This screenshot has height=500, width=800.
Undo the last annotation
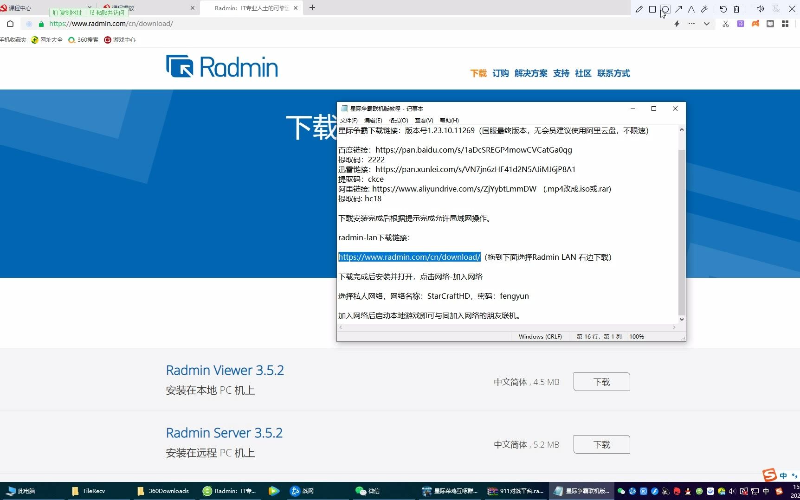[723, 9]
